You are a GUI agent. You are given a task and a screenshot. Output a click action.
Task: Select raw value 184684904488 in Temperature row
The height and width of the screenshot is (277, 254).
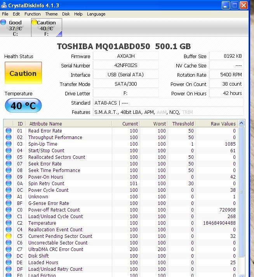pos(219,223)
